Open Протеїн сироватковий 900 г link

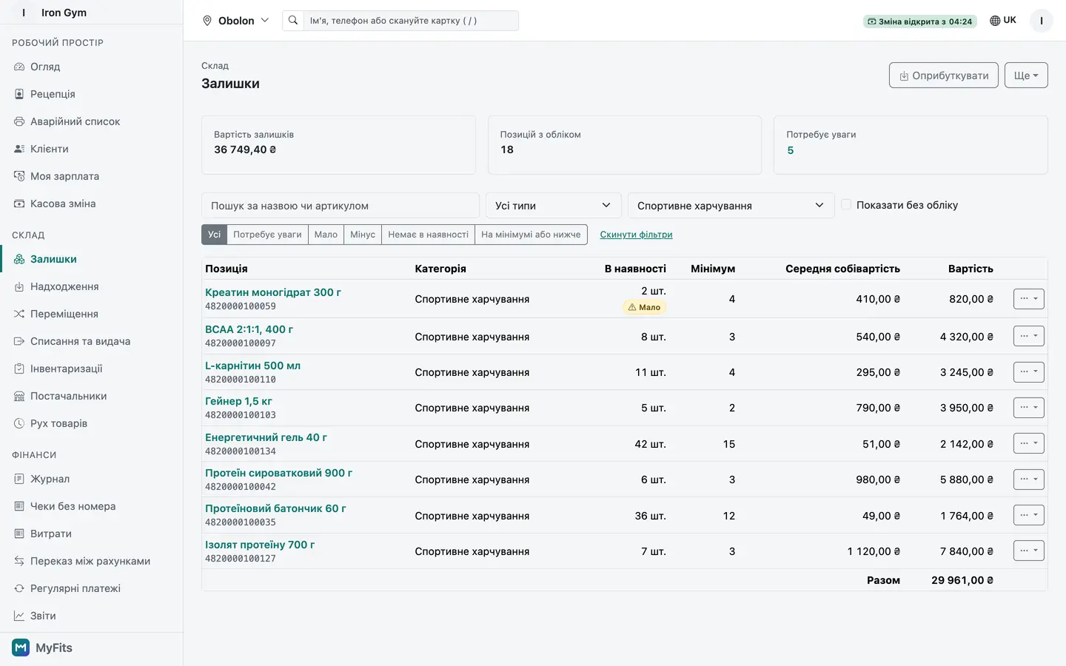point(278,473)
